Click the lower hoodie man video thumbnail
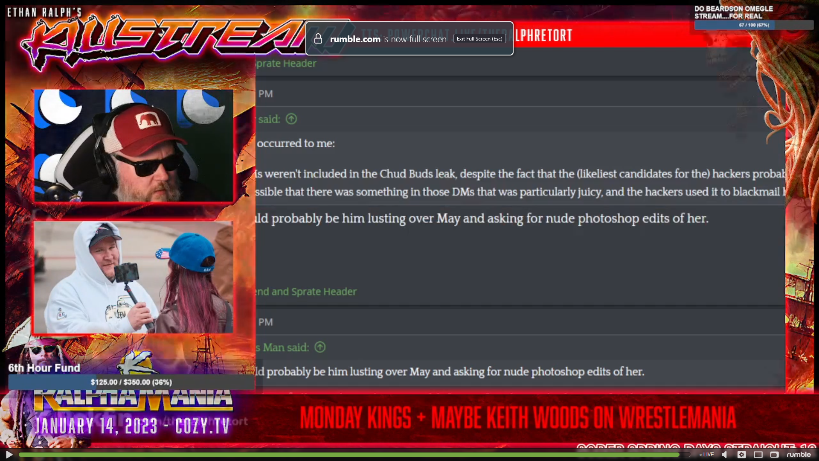Viewport: 819px width, 461px height. [x=134, y=277]
